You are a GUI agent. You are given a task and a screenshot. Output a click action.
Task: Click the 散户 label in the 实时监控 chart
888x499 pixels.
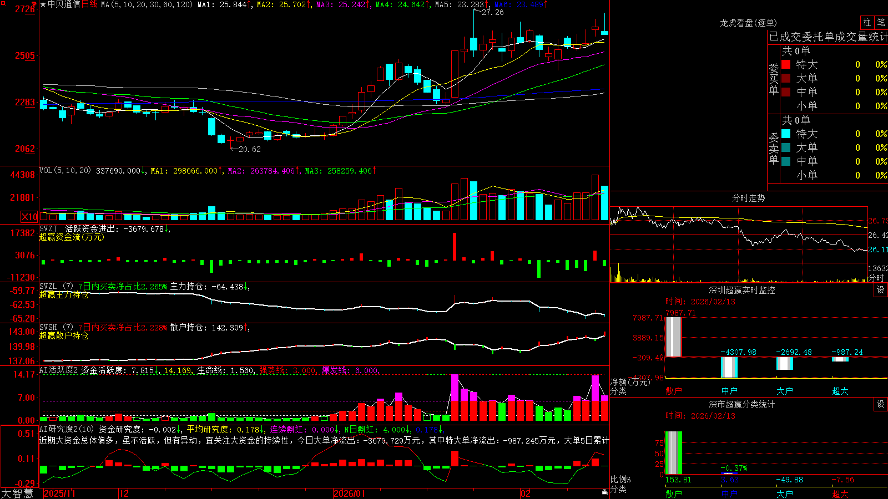click(x=673, y=391)
